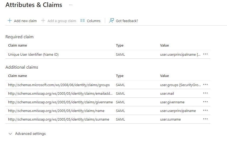227x144 pixels.
Task: Select the identity/claims/surname claim name
Action: 59,119
